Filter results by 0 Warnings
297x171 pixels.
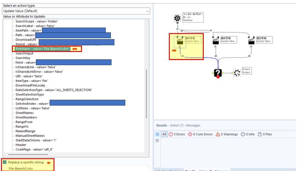coord(227,134)
